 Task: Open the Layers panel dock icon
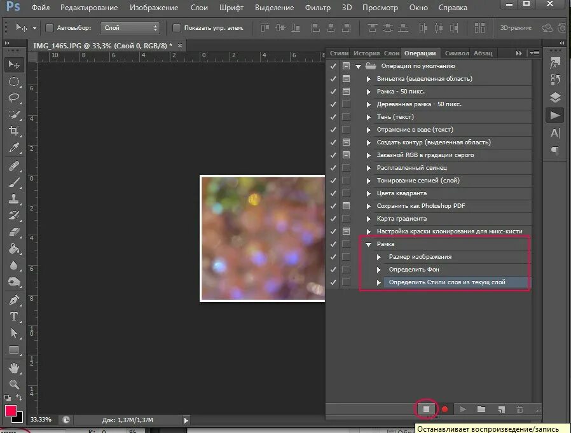[x=555, y=97]
